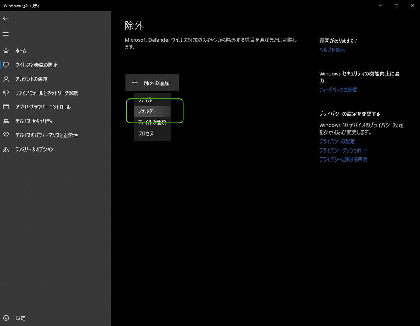Open ファイアウォールとネットワーク保護
420x326 pixels.
click(55, 93)
